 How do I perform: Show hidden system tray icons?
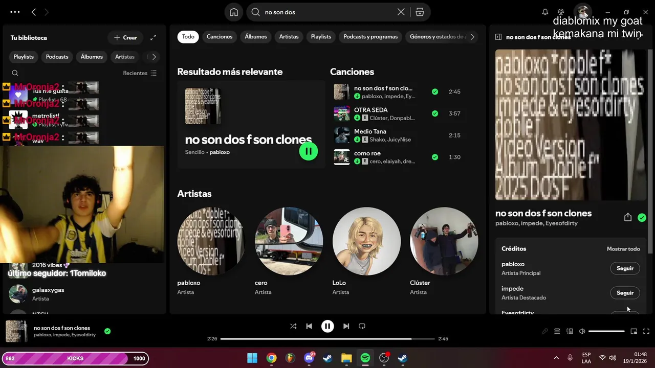tap(556, 358)
